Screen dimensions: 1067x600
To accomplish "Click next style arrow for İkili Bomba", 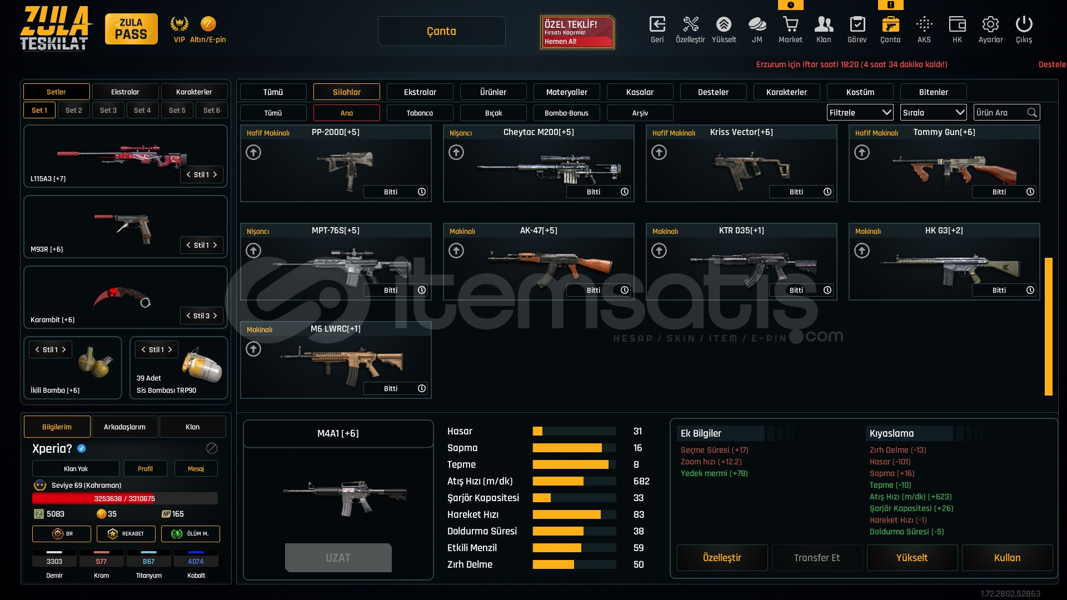I will [x=64, y=349].
